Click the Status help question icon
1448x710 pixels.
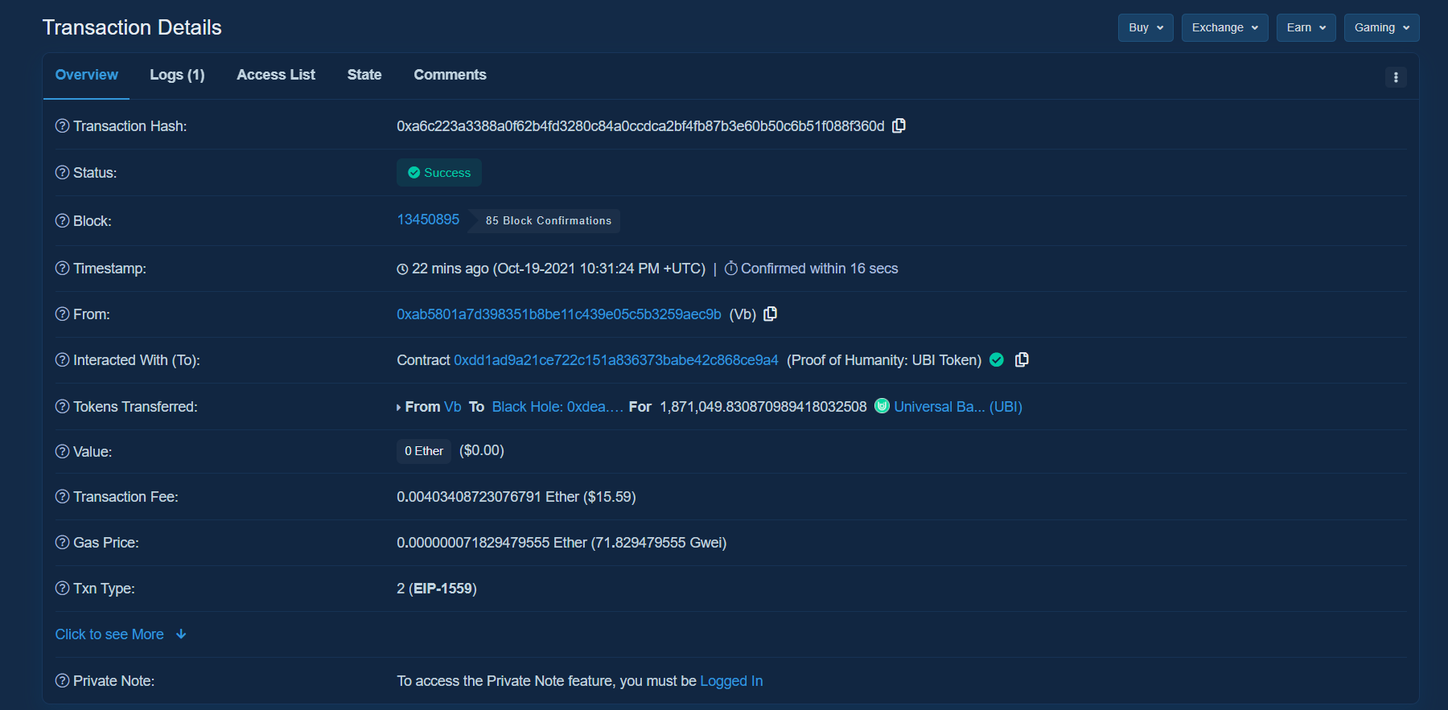(x=62, y=172)
